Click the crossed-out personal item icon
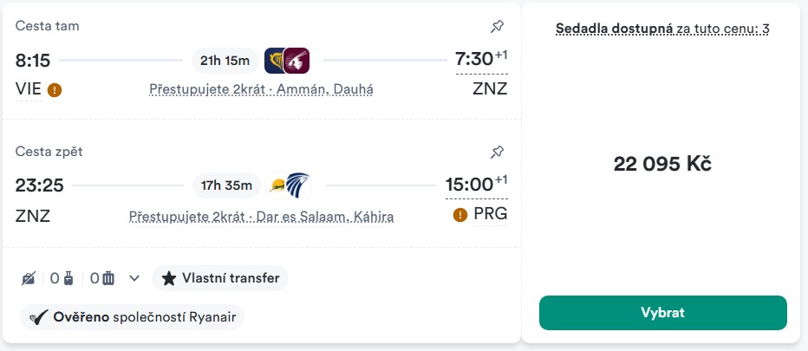The width and height of the screenshot is (808, 351). tap(29, 278)
